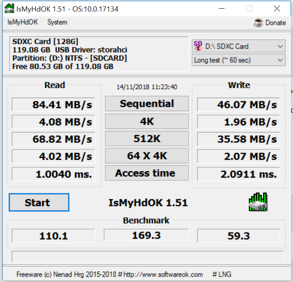Click the Freeware (c) Nenad Hrg footer text

[67, 274]
